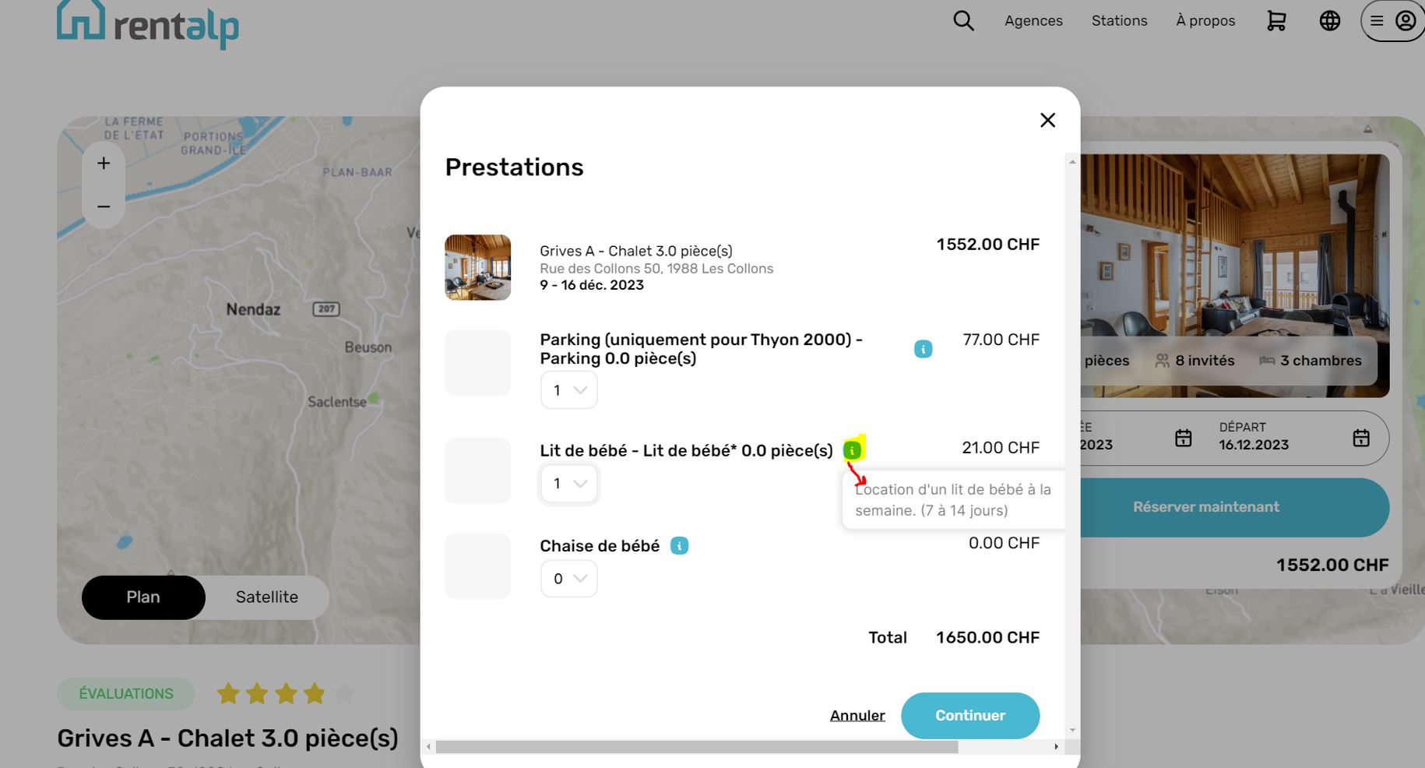
Task: Click the Annuler link
Action: (x=857, y=715)
